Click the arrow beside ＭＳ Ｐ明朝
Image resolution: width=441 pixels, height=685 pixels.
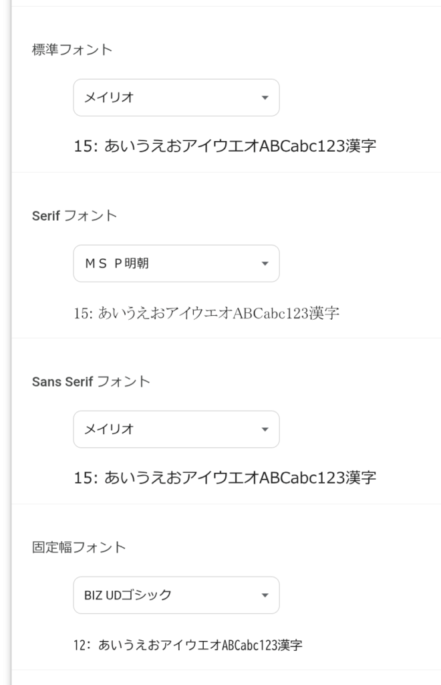tap(265, 264)
